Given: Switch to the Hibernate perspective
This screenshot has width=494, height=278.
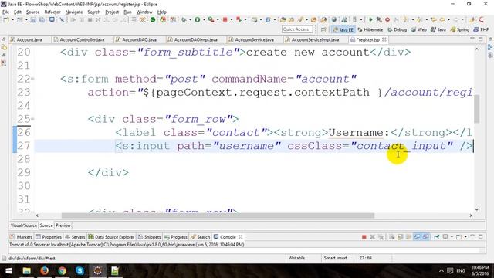Looking at the screenshot, I should click(370, 29).
